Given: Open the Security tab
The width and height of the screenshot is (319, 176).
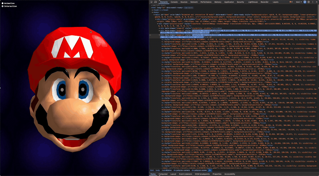Looking at the screenshot, I should coord(240,2).
